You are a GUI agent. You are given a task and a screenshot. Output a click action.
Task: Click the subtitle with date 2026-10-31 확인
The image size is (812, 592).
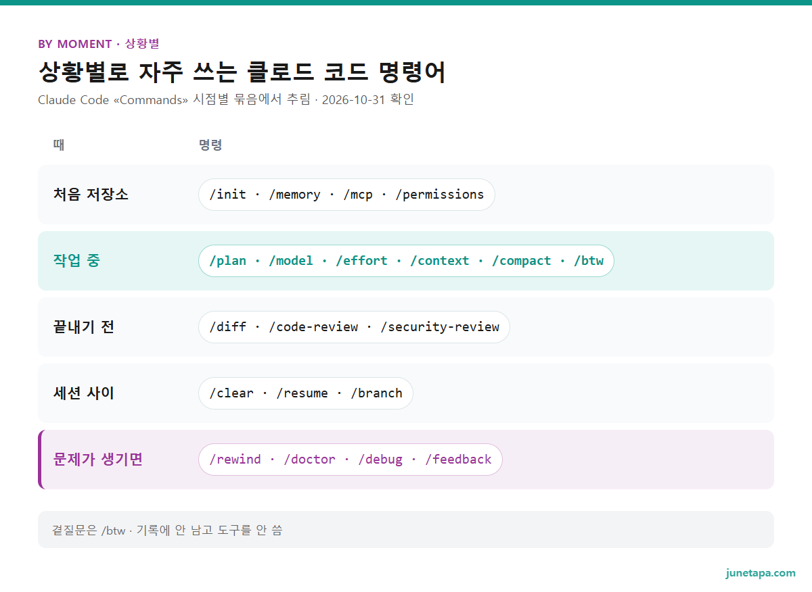pyautogui.click(x=226, y=100)
